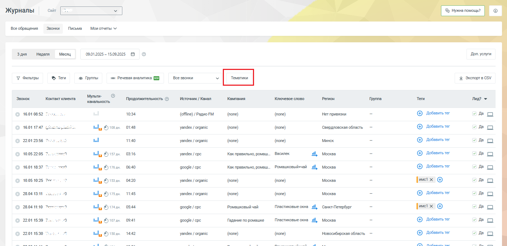Toggle lead checkbox for 16.01 17:47 call
507x246 pixels.
pyautogui.click(x=474, y=127)
